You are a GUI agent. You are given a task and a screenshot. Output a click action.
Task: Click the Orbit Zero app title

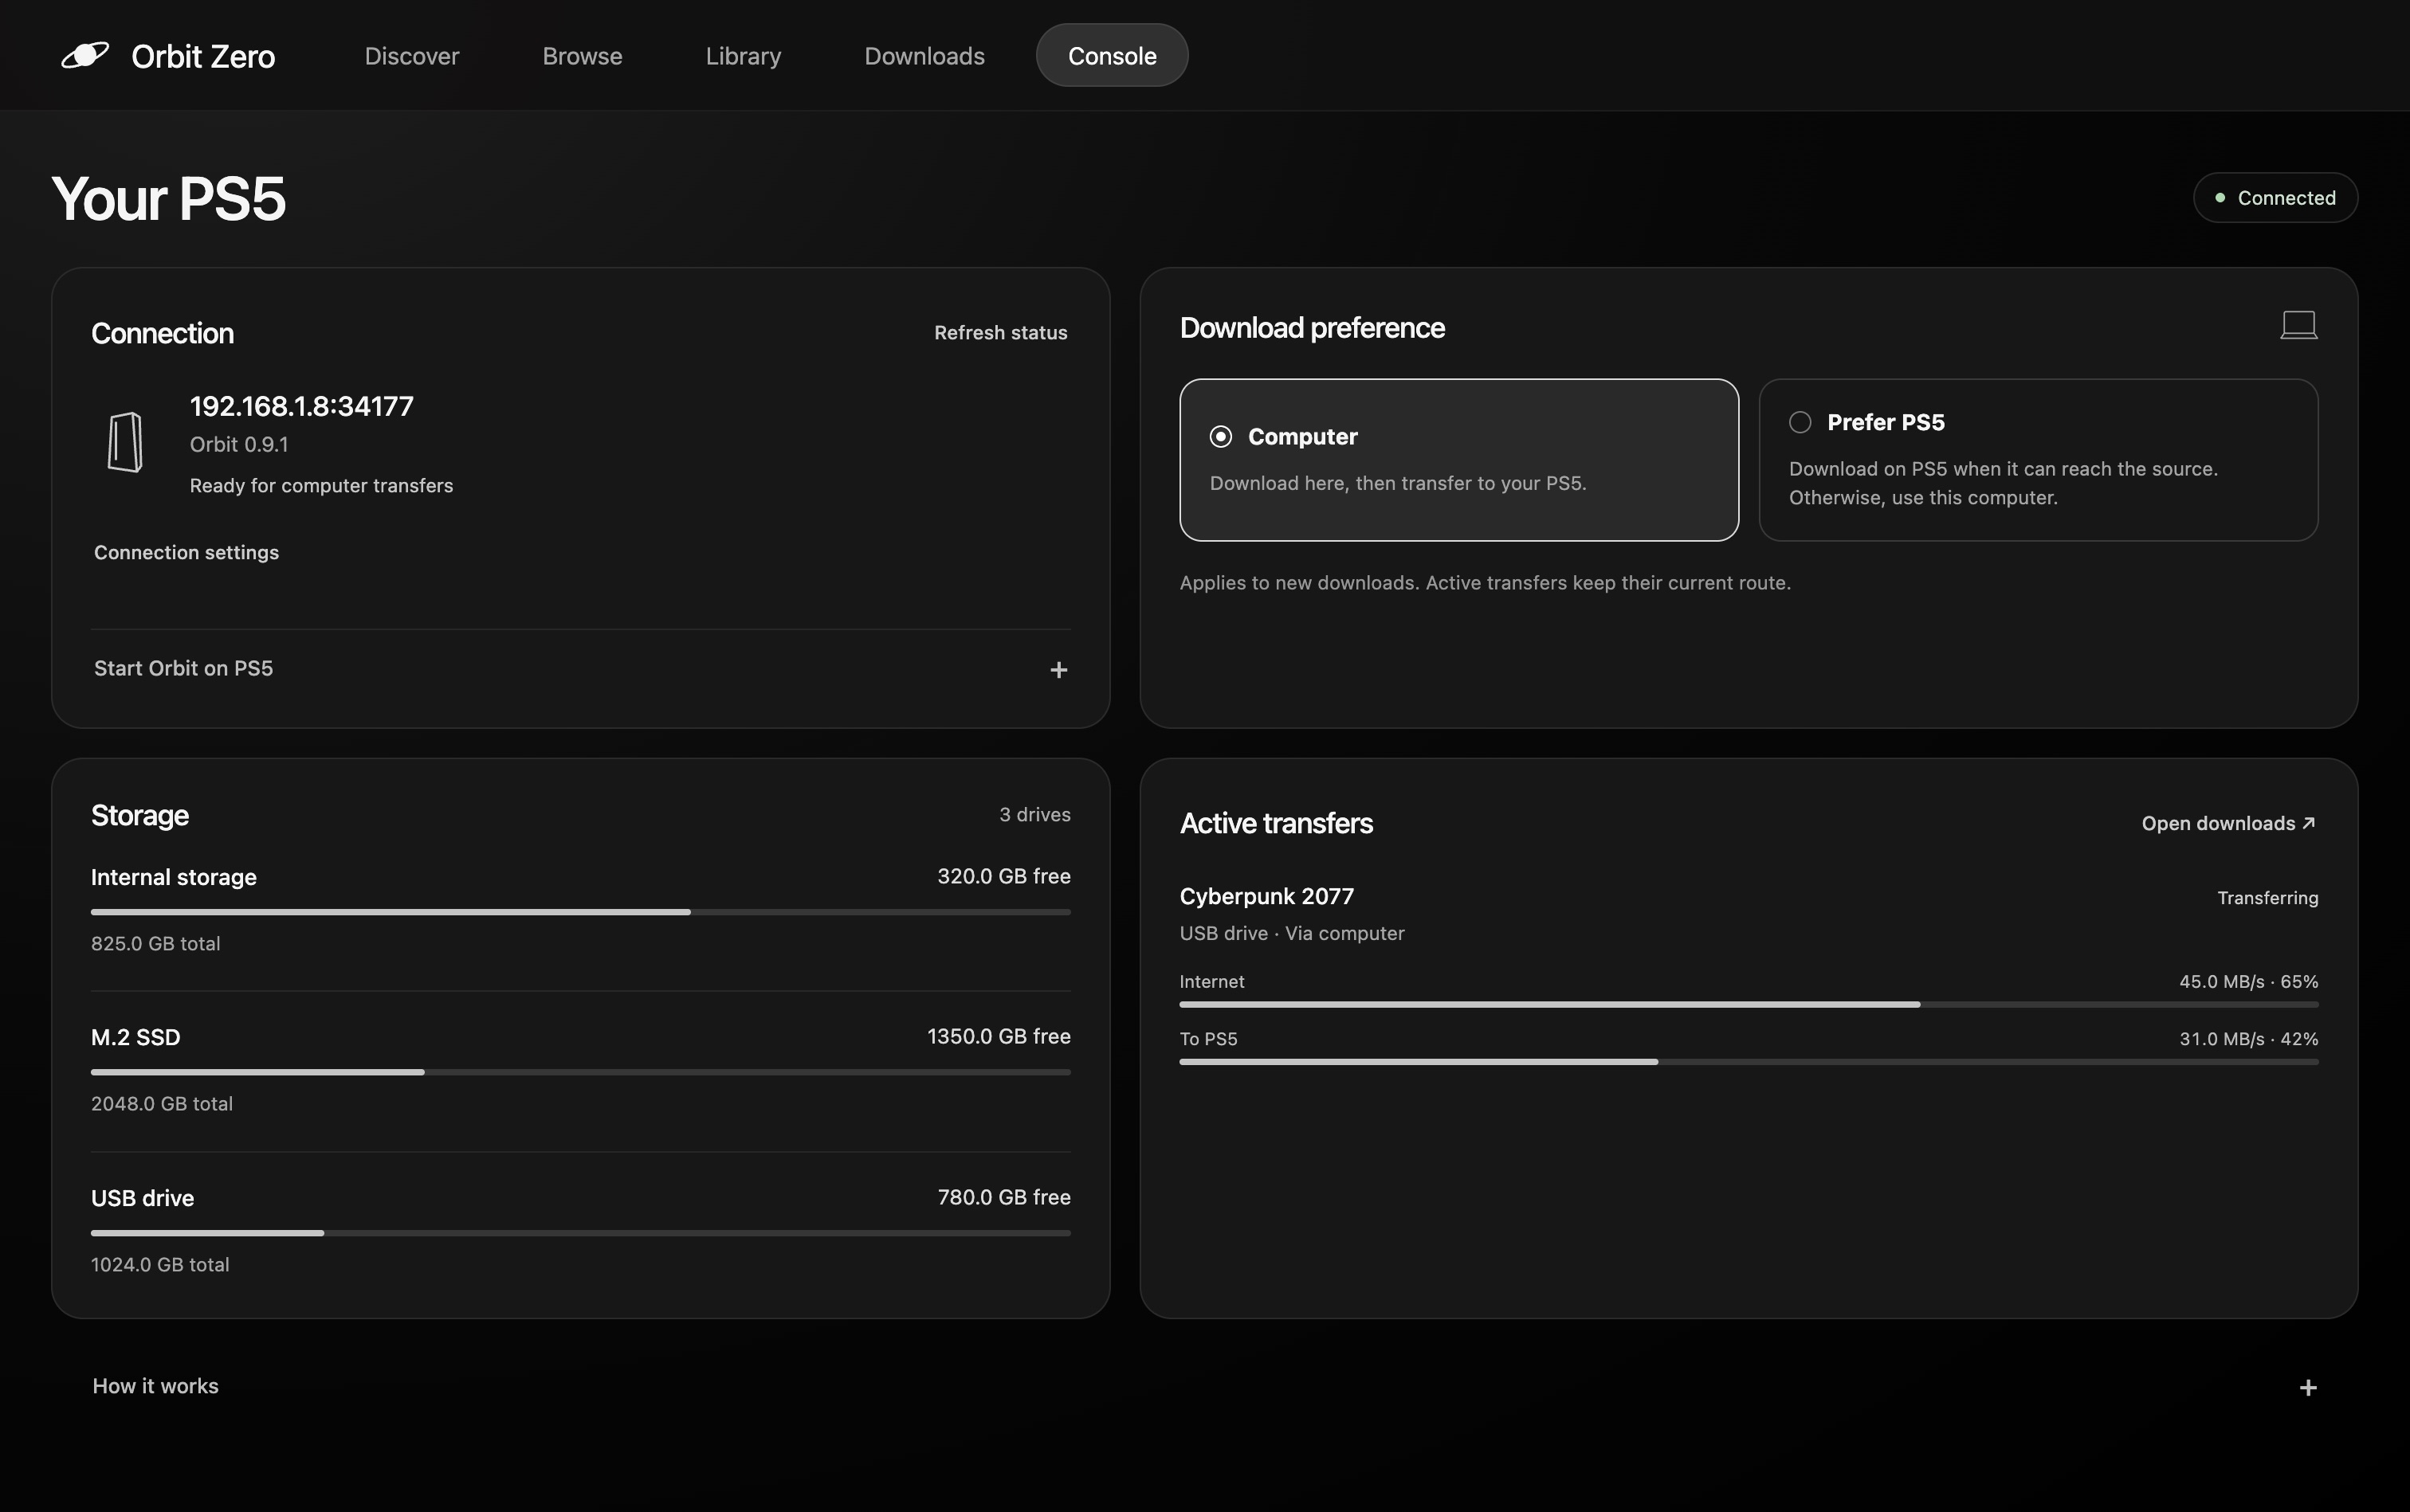click(203, 57)
